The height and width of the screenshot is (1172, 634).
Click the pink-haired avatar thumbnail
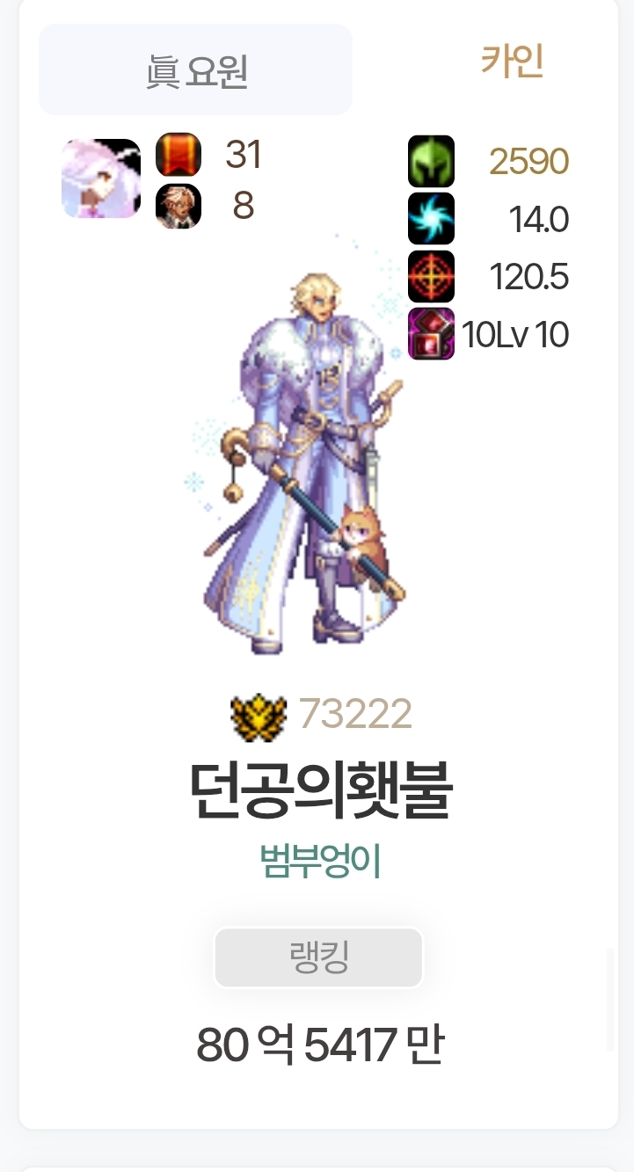(101, 178)
